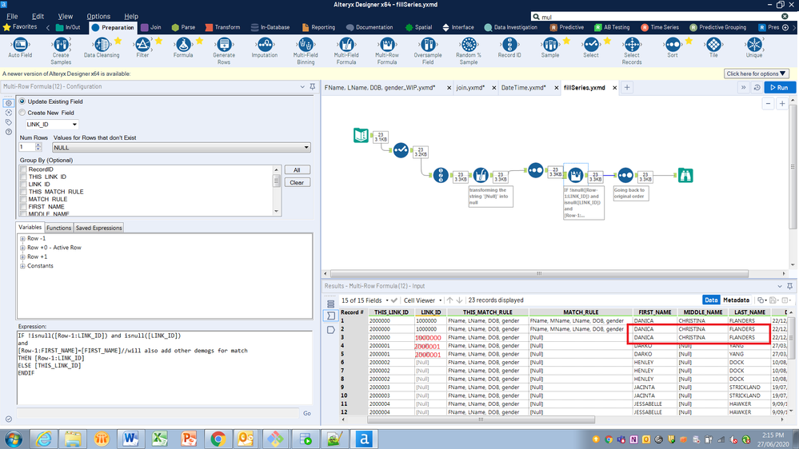Viewport: 799px width, 449px height.
Task: Select the Generate Rows tool
Action: tap(224, 51)
